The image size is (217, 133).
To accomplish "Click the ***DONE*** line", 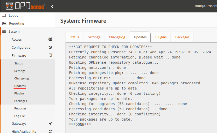I will [x=80, y=124].
